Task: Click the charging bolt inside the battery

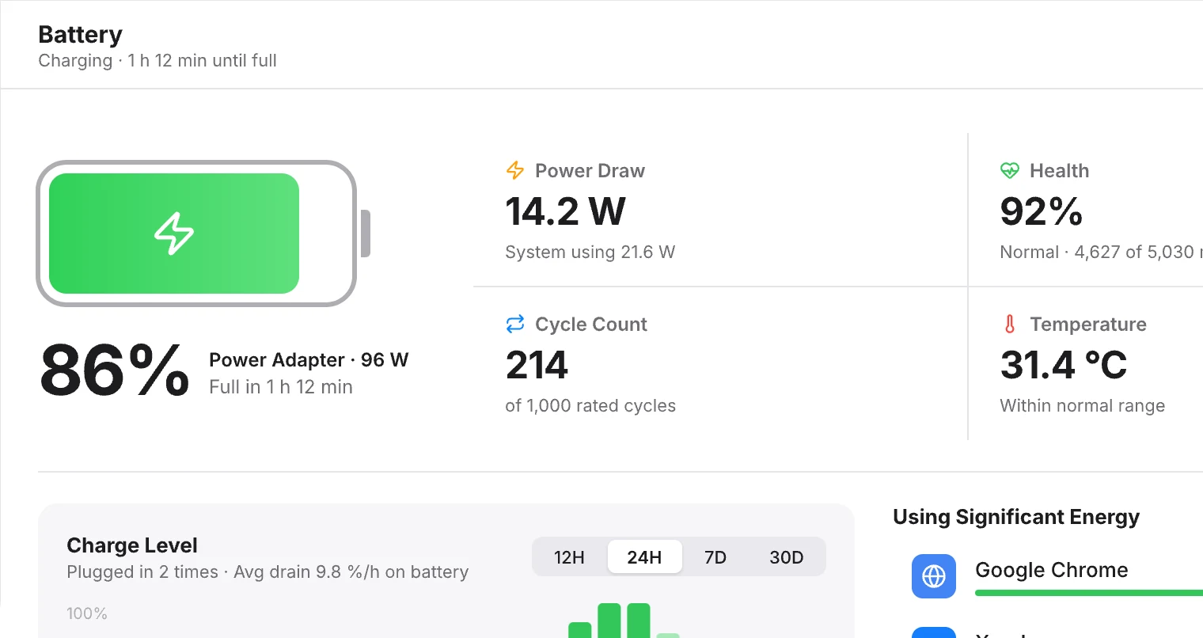Action: (x=174, y=234)
